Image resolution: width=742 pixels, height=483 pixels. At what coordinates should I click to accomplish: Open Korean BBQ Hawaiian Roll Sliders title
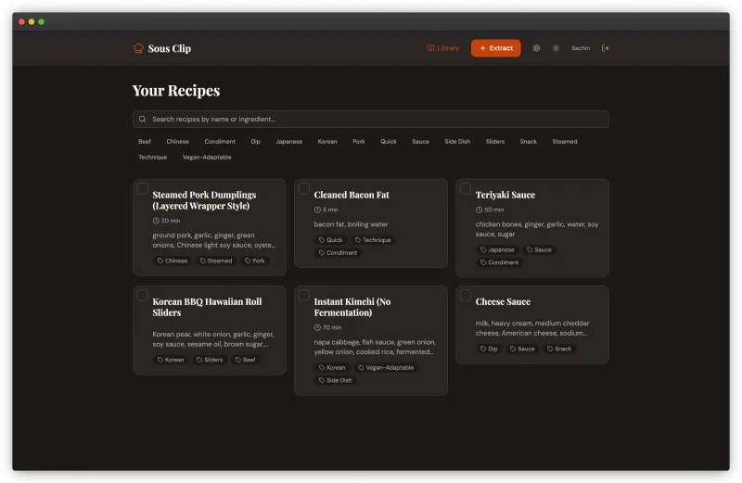tap(207, 307)
